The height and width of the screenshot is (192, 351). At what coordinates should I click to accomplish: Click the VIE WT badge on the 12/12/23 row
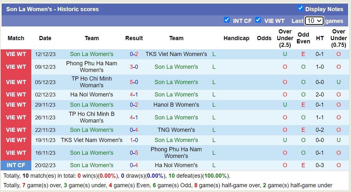16,54
